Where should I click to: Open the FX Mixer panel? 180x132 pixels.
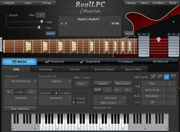tap(159, 3)
